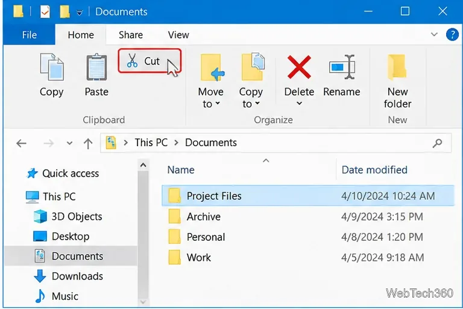Click the new folder icon in quick access toolbar
The width and height of the screenshot is (463, 309).
coord(65,11)
